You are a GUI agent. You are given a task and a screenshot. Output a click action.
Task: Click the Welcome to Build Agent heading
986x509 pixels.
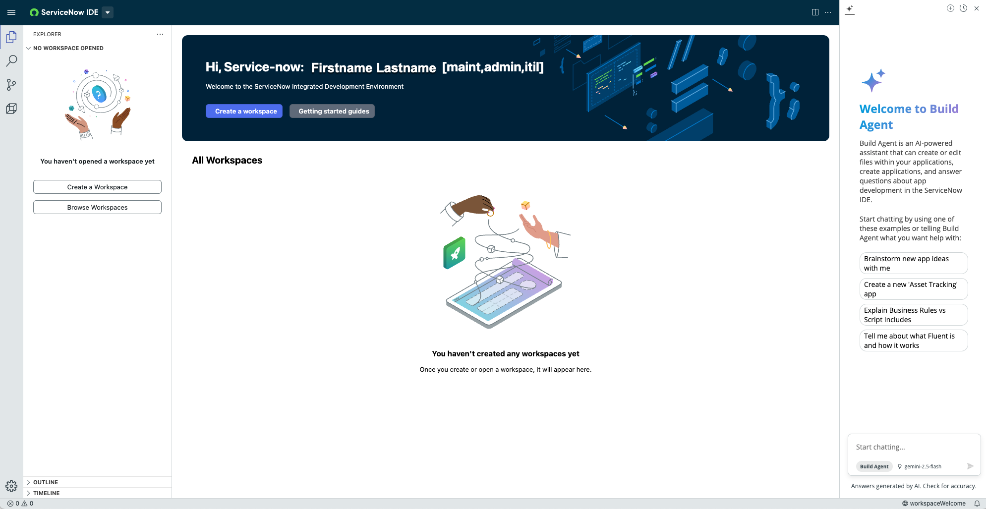pos(909,116)
